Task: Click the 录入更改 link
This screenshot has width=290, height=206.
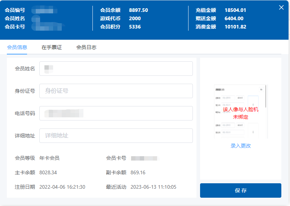Action: click(241, 146)
